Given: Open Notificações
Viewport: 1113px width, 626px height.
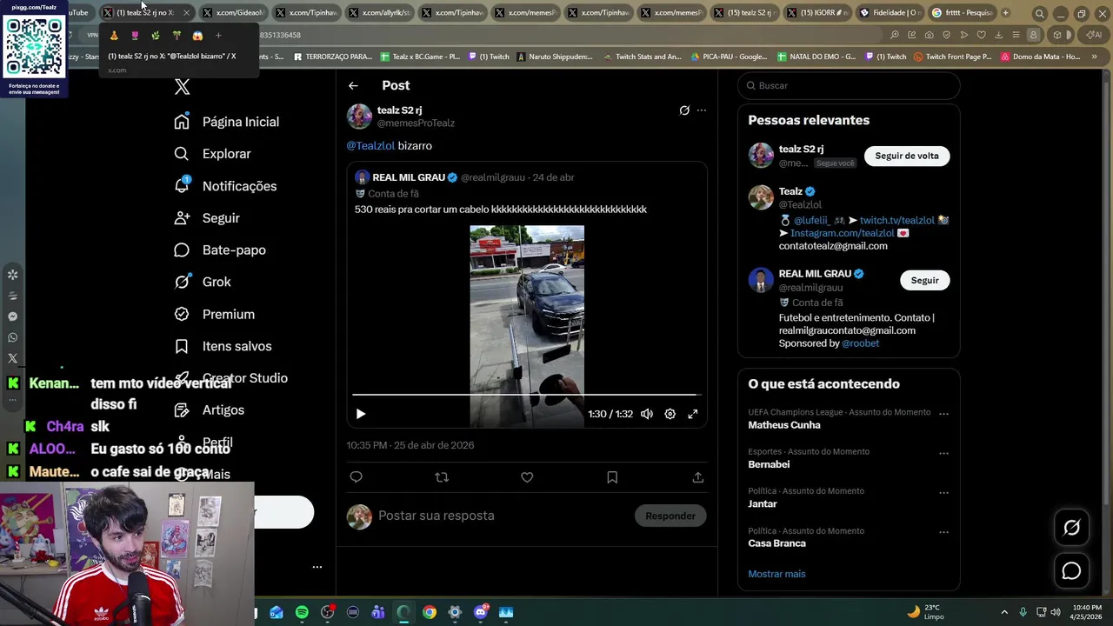Looking at the screenshot, I should point(226,186).
